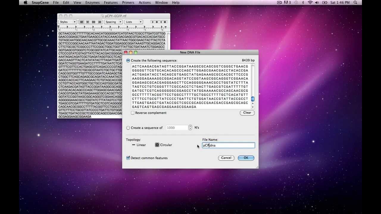
Task: Open the Adobe updater menu bar icon
Action: [288, 3]
